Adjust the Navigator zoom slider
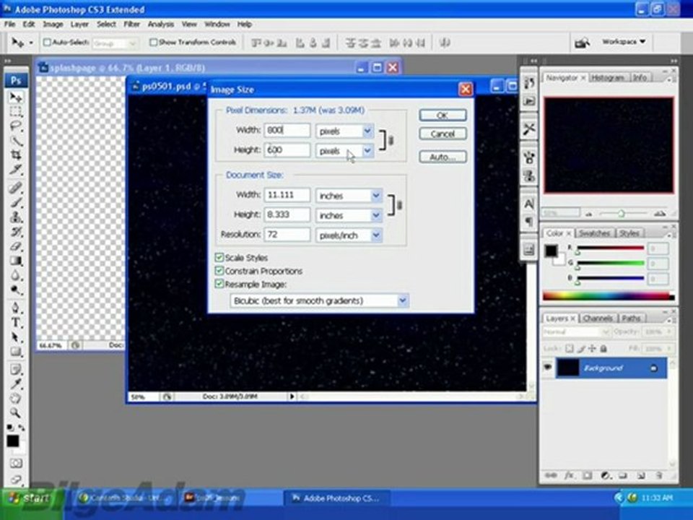 tap(621, 214)
